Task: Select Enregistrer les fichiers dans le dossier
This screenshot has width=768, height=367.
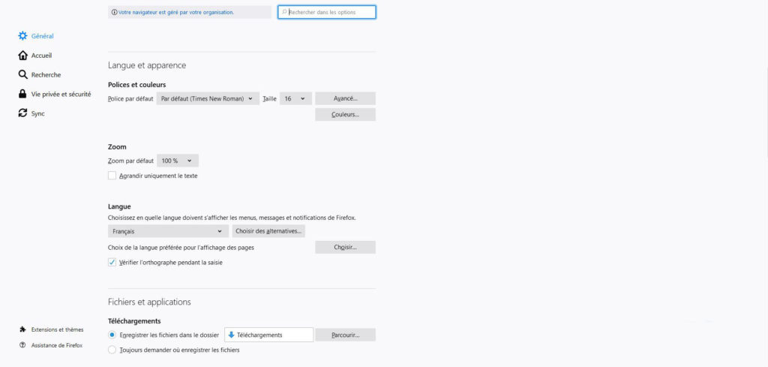Action: (112, 335)
